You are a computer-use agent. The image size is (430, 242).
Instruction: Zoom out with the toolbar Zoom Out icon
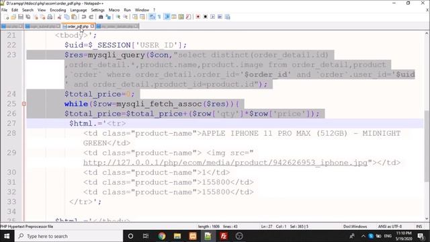coord(126,17)
